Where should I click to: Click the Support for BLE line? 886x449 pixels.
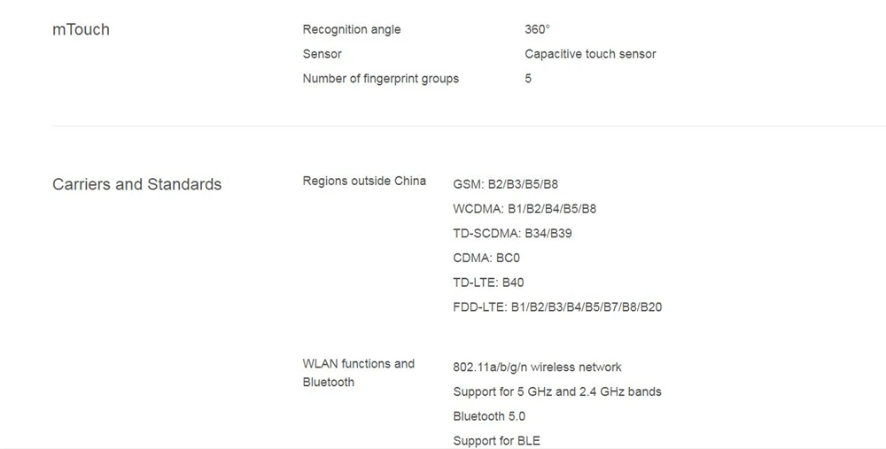pyautogui.click(x=497, y=440)
